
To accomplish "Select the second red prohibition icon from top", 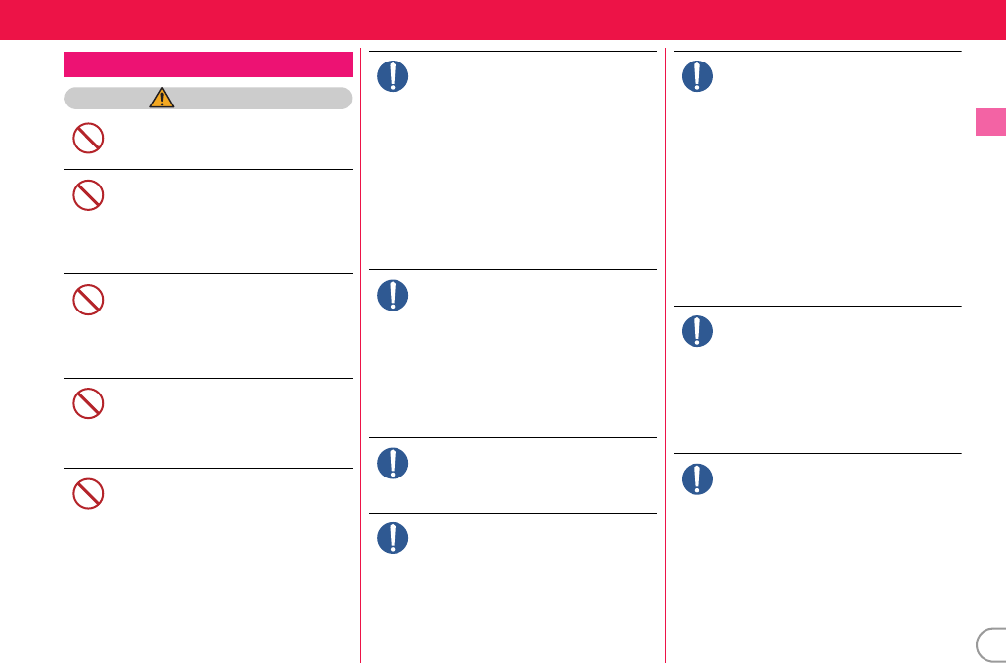I will (88, 195).
